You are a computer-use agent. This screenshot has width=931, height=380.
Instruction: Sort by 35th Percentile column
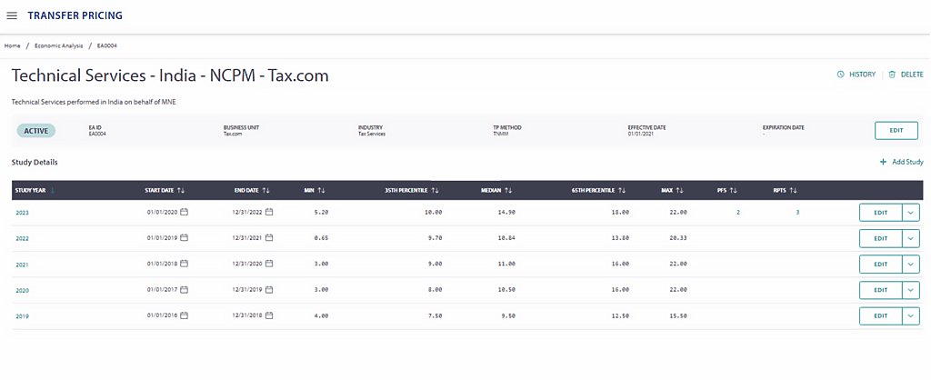[435, 190]
